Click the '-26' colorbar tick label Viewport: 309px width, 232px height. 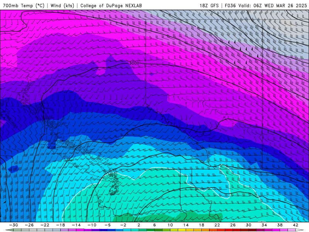[x=29, y=225]
